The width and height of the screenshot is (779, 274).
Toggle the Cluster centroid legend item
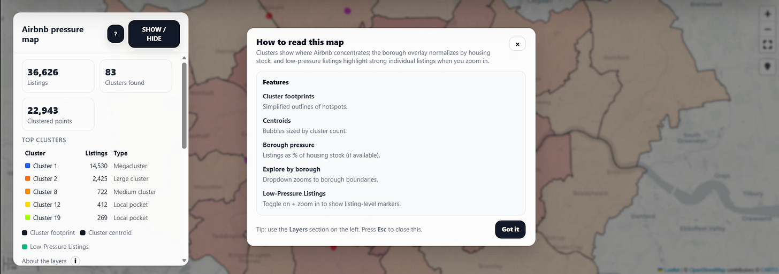tap(105, 233)
